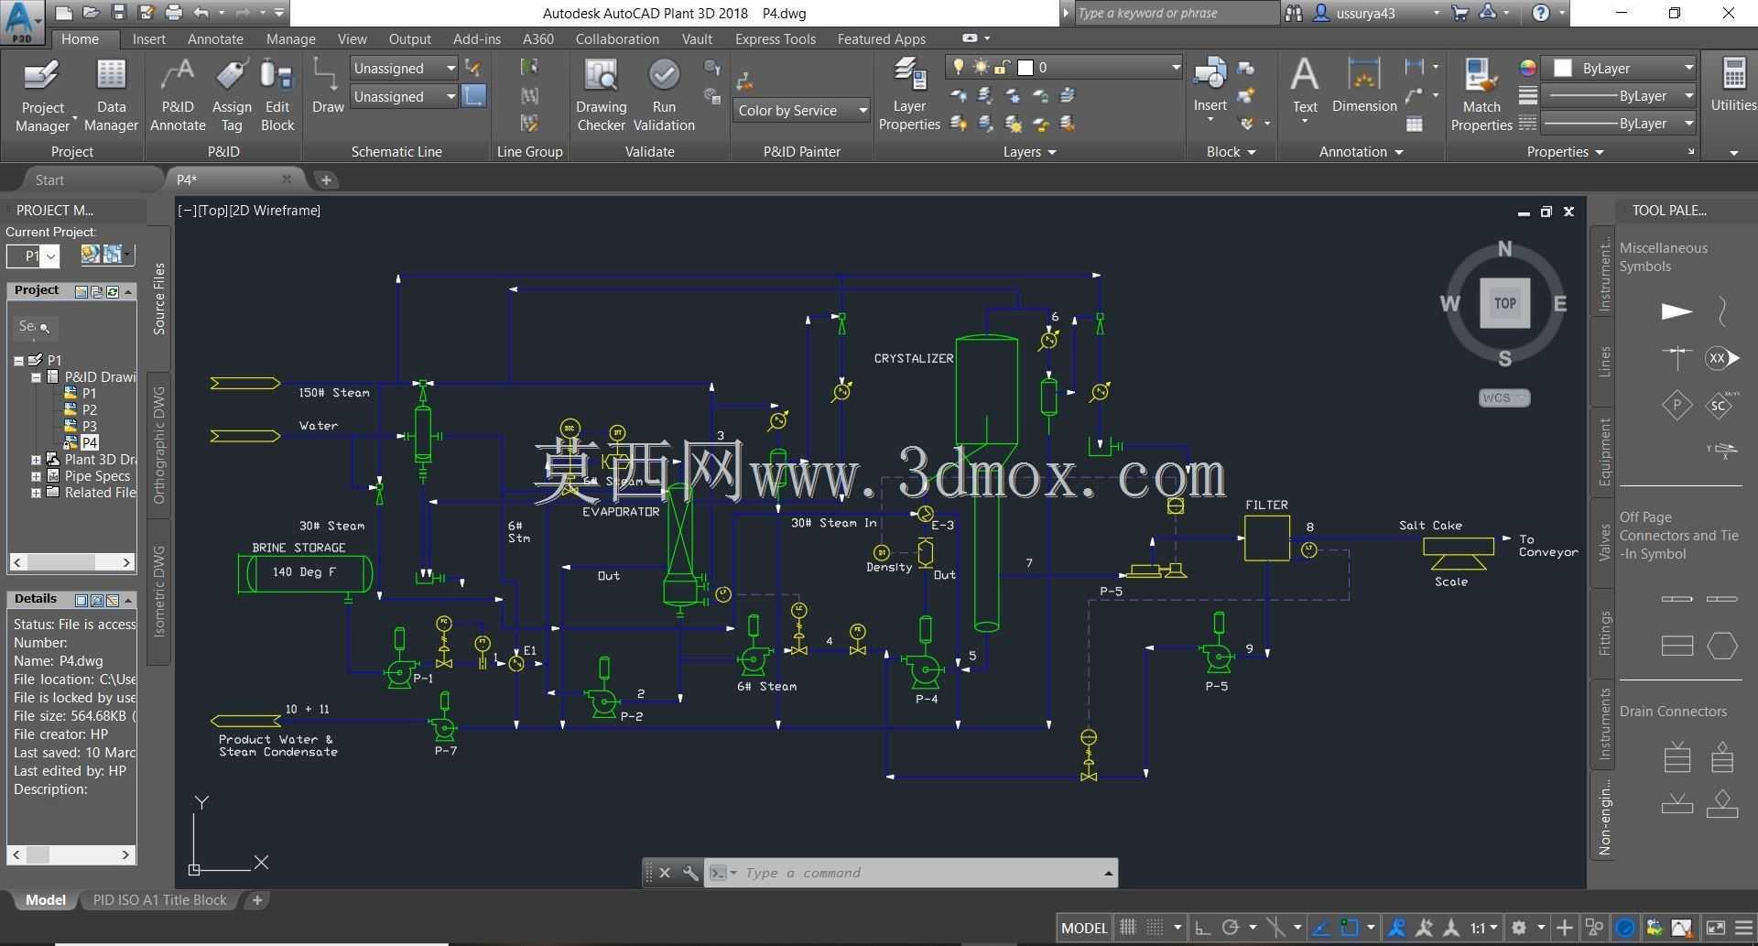
Task: Expand the annotation scale 1:1 dropdown
Action: pyautogui.click(x=1484, y=928)
